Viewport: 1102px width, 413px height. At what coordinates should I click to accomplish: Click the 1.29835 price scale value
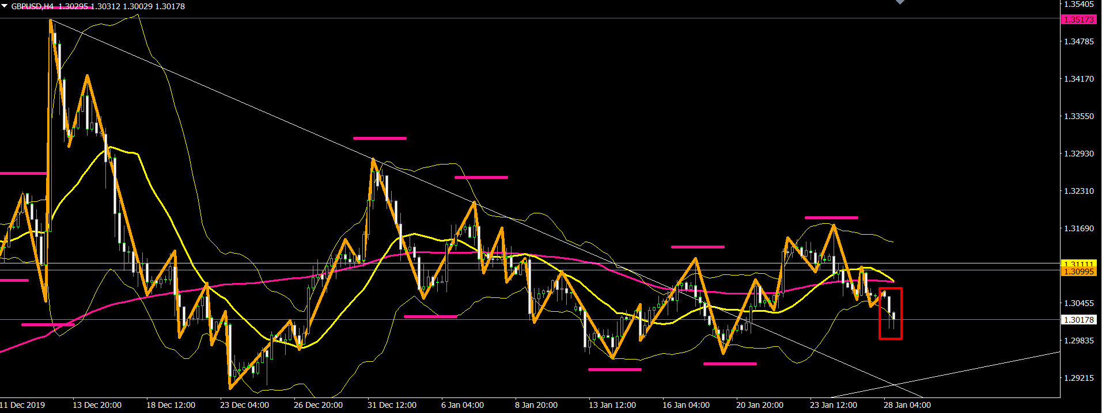1079,341
